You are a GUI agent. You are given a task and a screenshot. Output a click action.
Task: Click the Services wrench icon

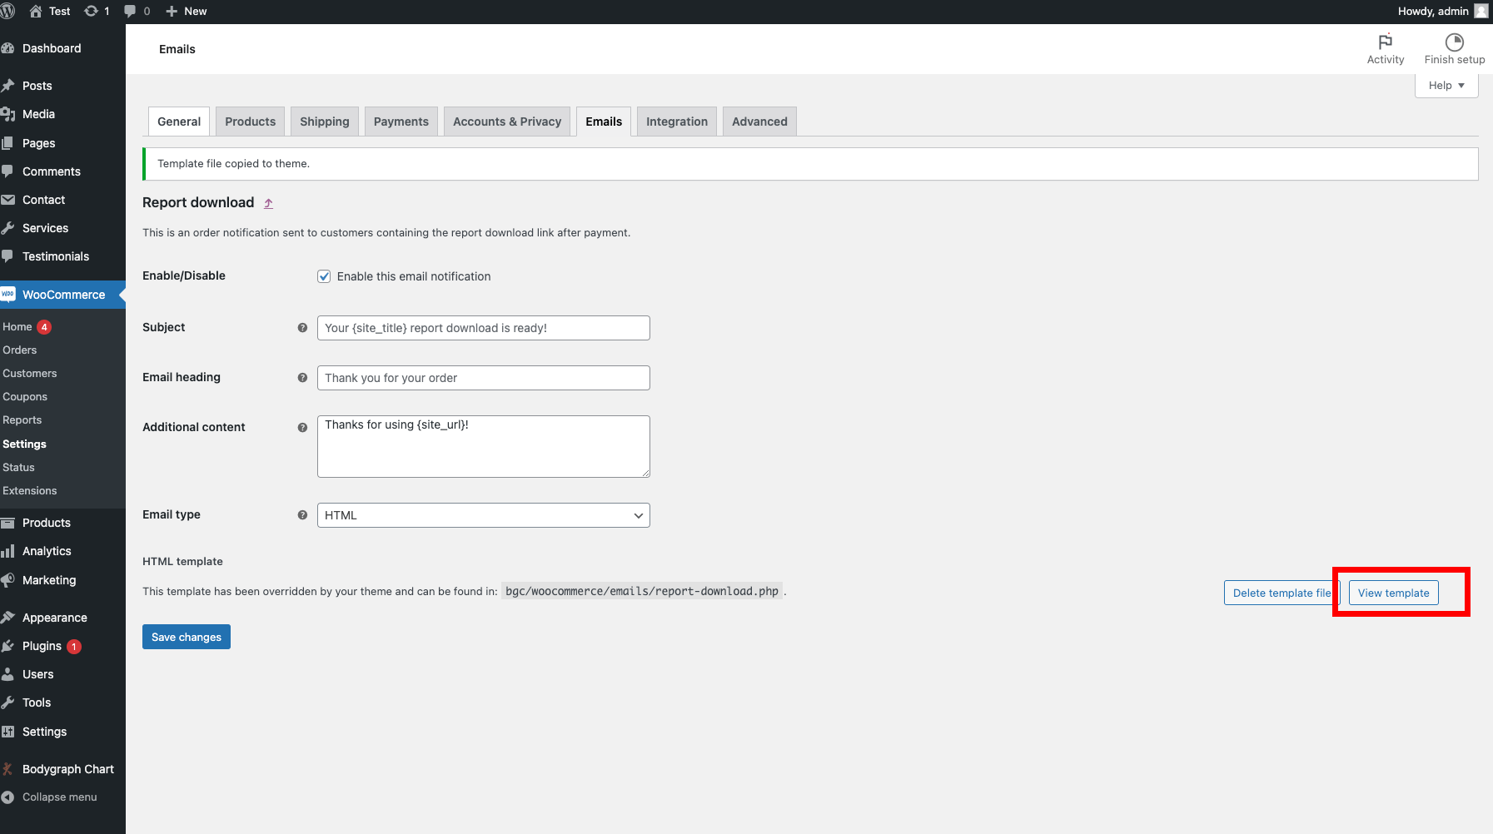point(7,228)
